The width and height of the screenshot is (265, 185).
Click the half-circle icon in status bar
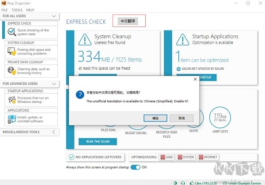(x=175, y=183)
